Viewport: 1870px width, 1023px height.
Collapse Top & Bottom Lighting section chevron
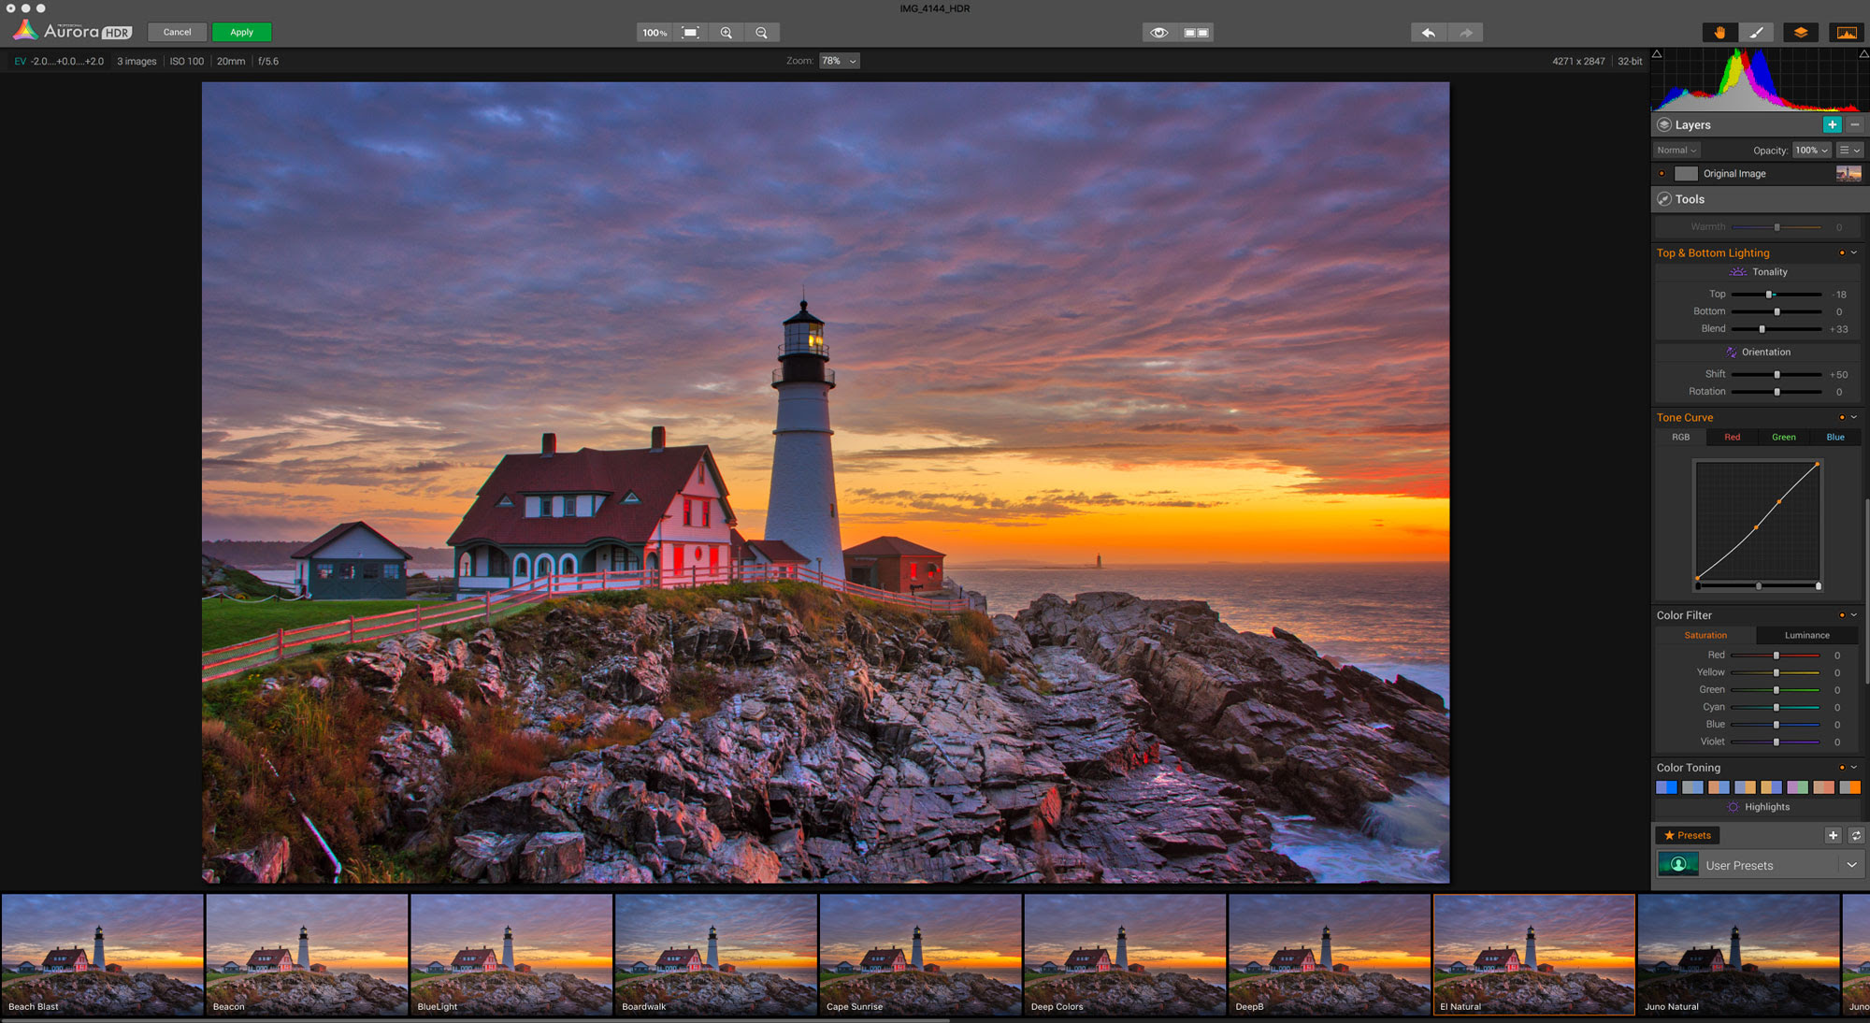point(1854,252)
